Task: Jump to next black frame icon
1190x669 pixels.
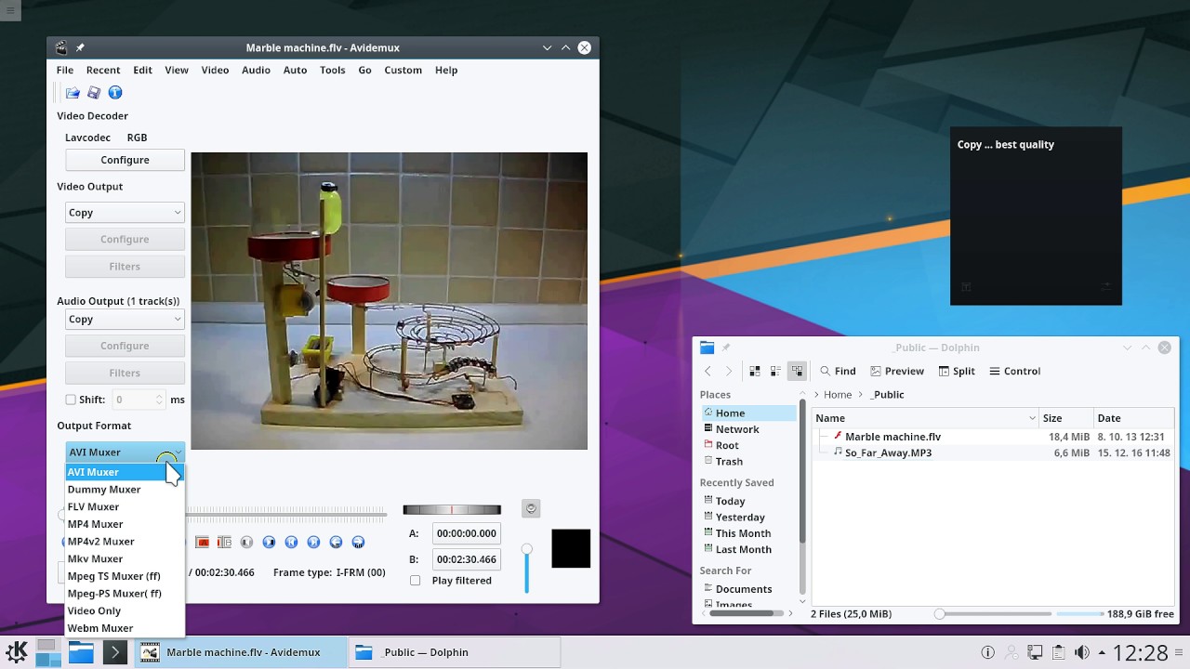Action: 269,542
